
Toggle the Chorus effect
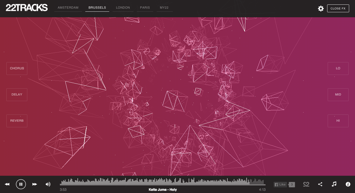click(x=17, y=68)
